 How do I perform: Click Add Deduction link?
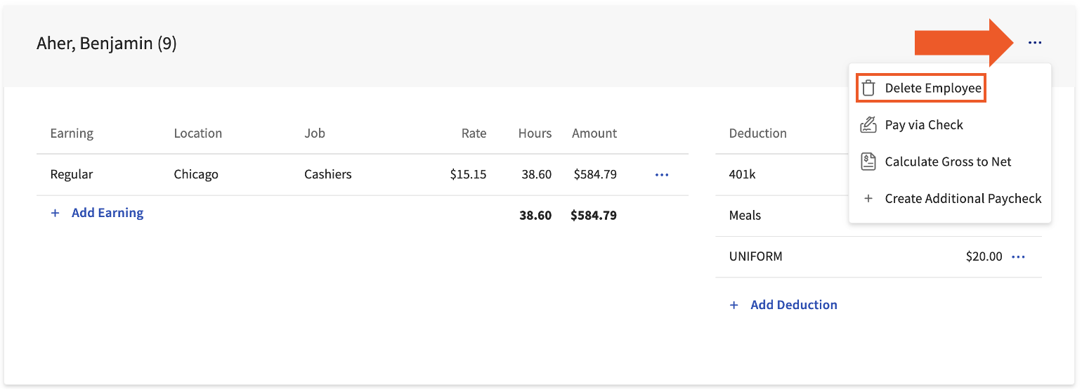(794, 305)
